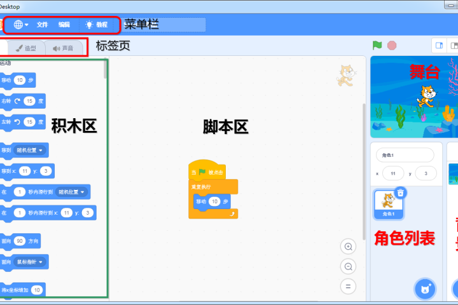Open the 编辑 menu
Image resolution: width=458 pixels, height=305 pixels.
click(64, 25)
